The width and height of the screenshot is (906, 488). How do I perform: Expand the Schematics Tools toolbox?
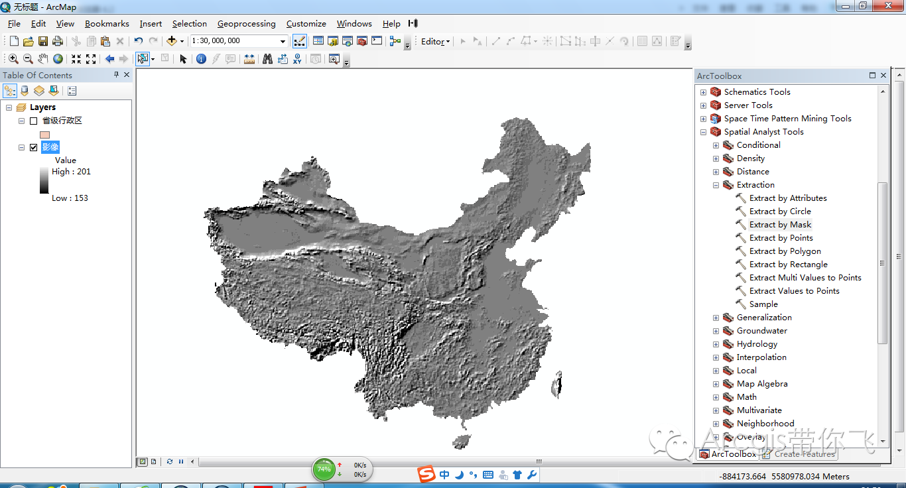[x=703, y=92]
